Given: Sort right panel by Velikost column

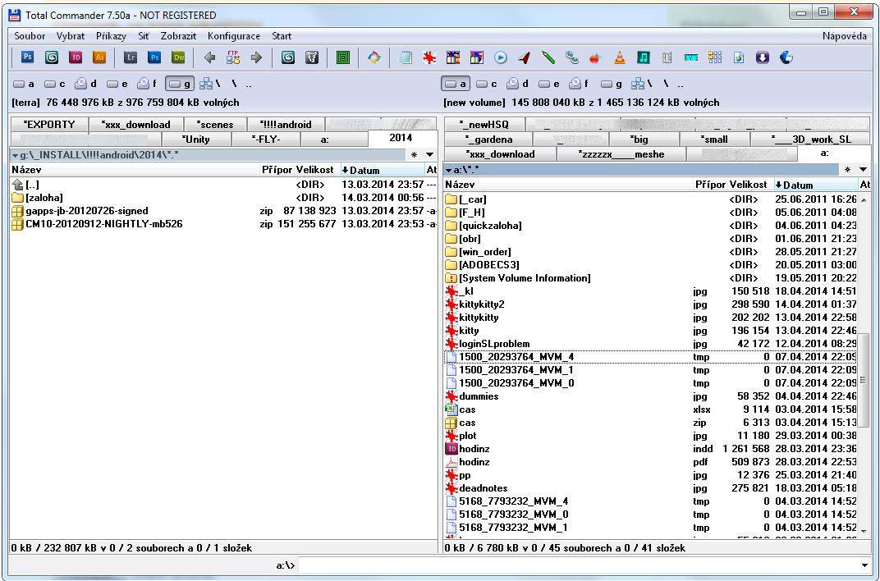Looking at the screenshot, I should click(749, 185).
